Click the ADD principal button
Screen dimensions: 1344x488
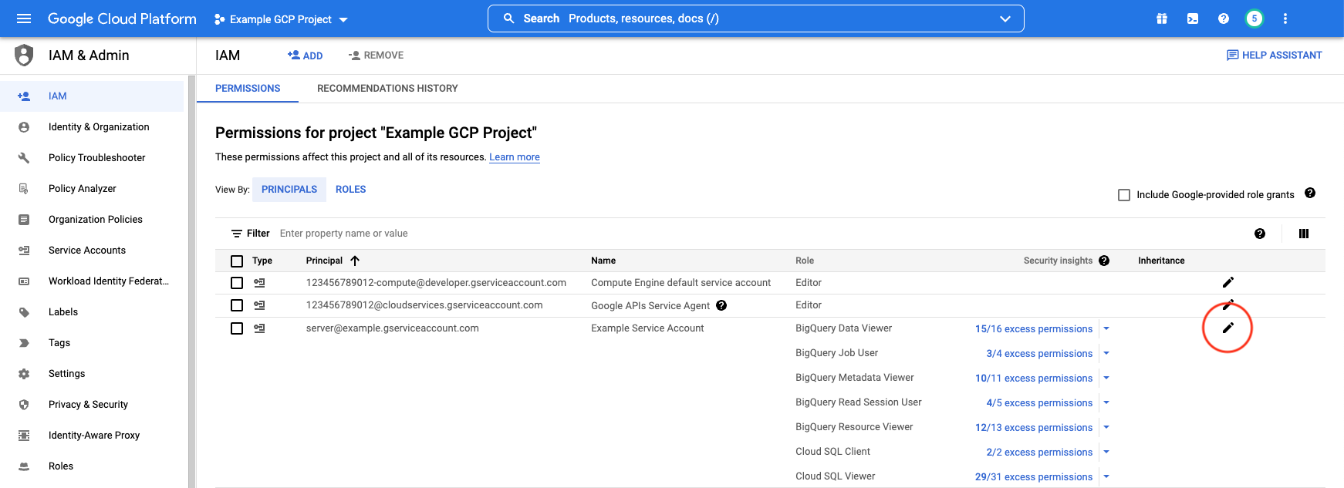pos(306,56)
